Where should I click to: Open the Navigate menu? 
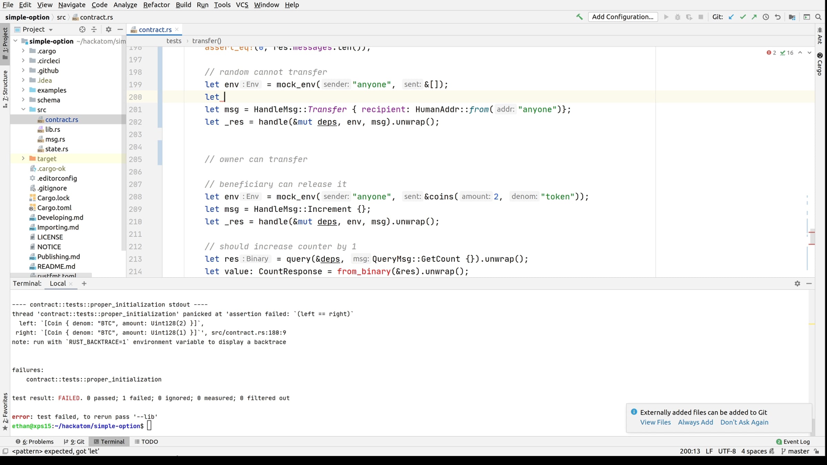[72, 5]
